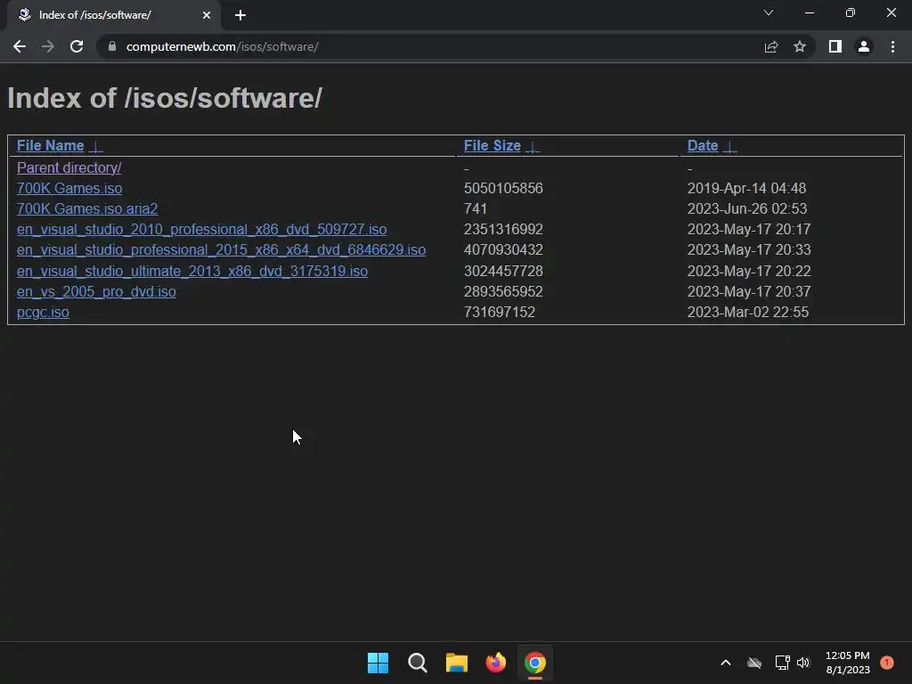Open Chrome's three-dot menu
The image size is (912, 684).
[x=892, y=46]
